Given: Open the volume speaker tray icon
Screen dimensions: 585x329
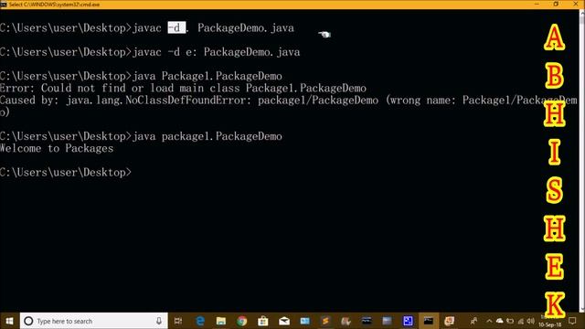Looking at the screenshot, I should coord(530,321).
